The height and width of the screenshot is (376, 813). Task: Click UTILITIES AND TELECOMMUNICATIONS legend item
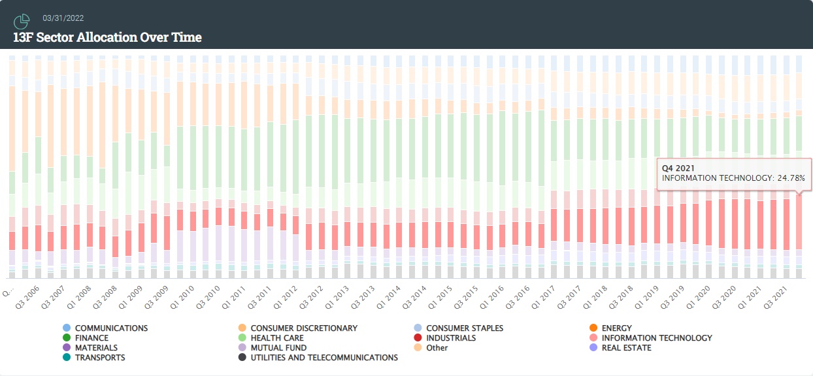tap(318, 358)
